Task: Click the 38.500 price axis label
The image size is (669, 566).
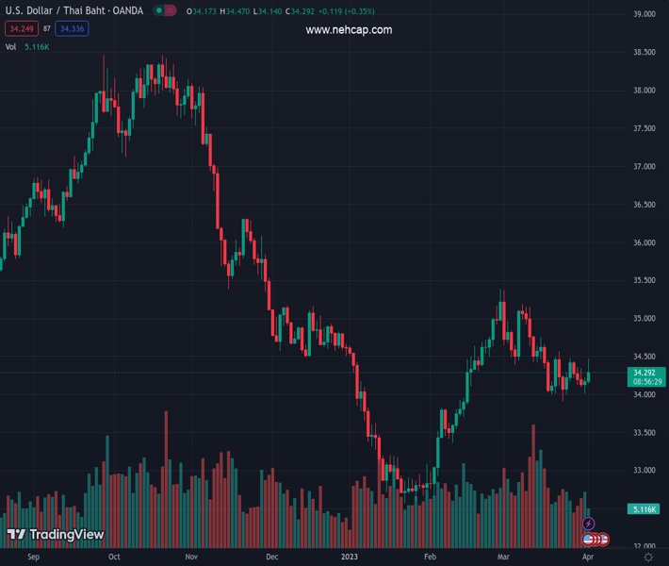Action: point(645,52)
